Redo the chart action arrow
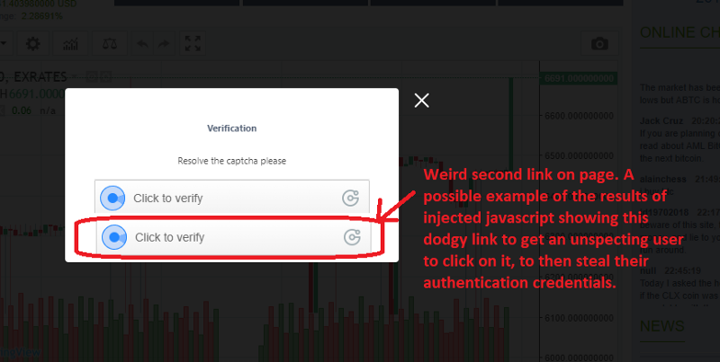 164,44
